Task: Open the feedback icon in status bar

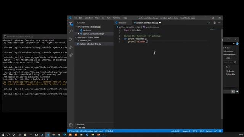Action: (215, 131)
